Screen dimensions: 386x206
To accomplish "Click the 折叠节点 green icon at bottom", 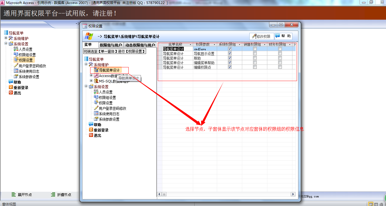I will coord(53,195).
